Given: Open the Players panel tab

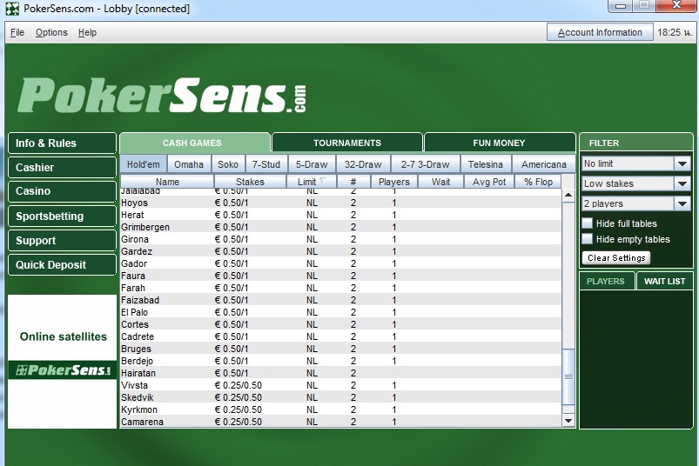Looking at the screenshot, I should (605, 282).
